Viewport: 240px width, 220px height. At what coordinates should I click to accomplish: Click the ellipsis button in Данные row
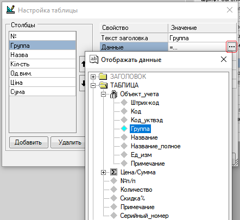(231, 47)
